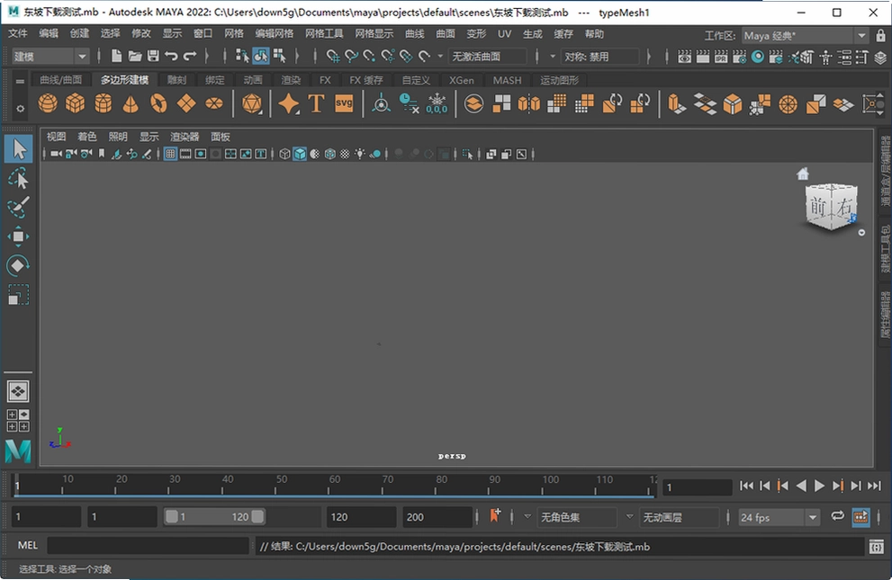Open the Script Editor icon

(876, 547)
